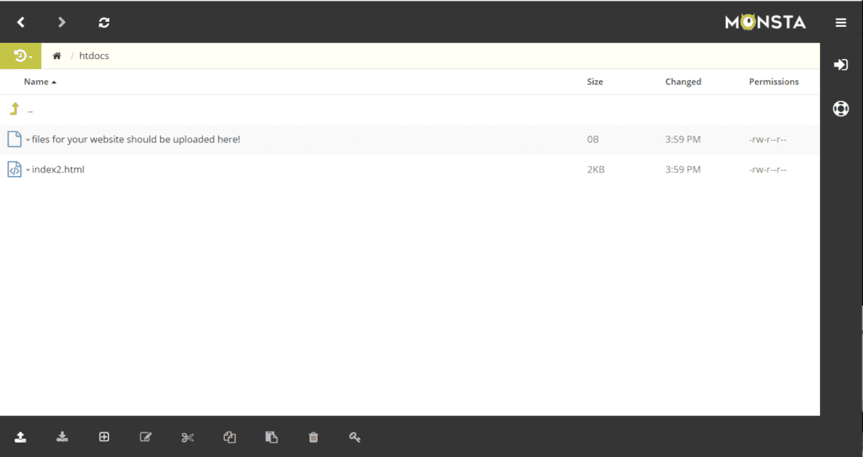The height and width of the screenshot is (457, 863).
Task: Expand dropdown arrow for 'files for your website' row
Action: [x=28, y=140]
